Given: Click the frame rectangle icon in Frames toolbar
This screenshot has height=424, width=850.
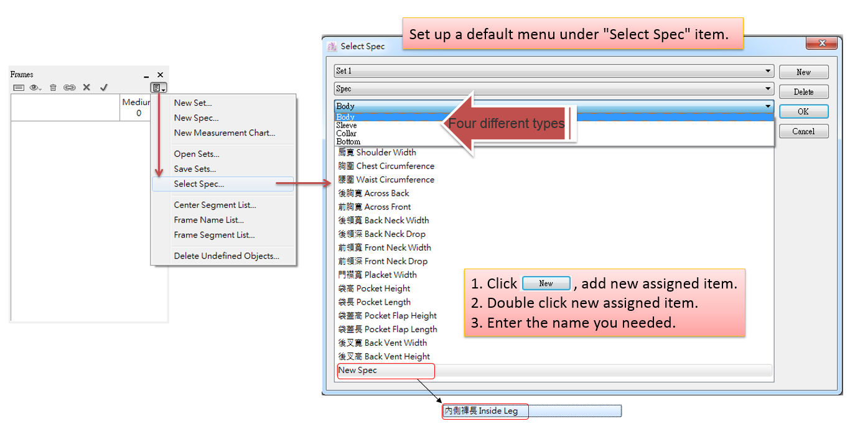Looking at the screenshot, I should click(19, 88).
